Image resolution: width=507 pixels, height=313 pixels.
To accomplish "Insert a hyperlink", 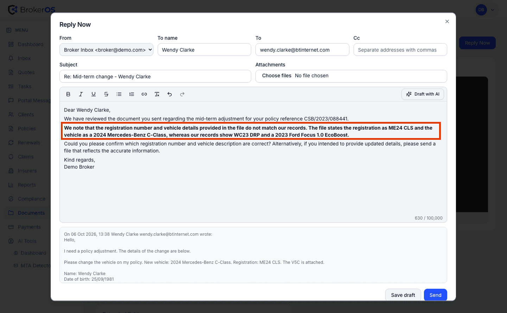I will [144, 94].
